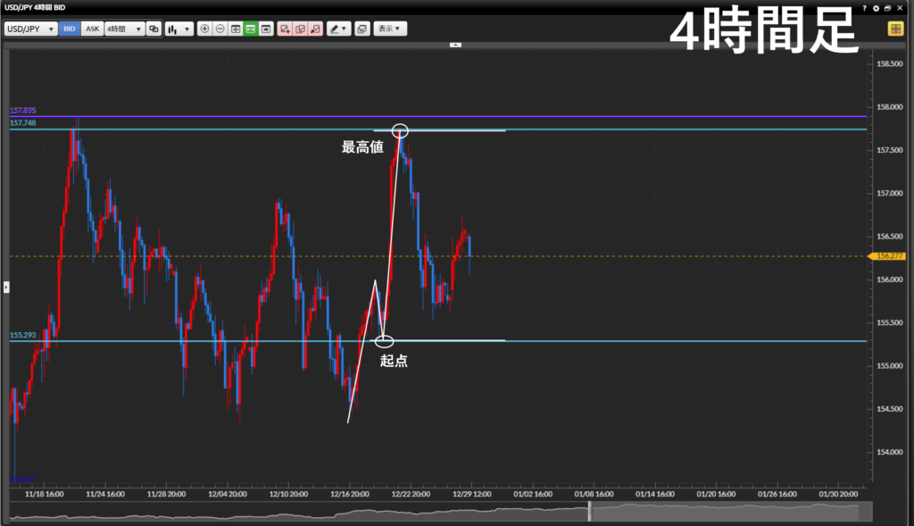Open the 4時間 timeframe dropdown
914x526 pixels.
(x=124, y=29)
